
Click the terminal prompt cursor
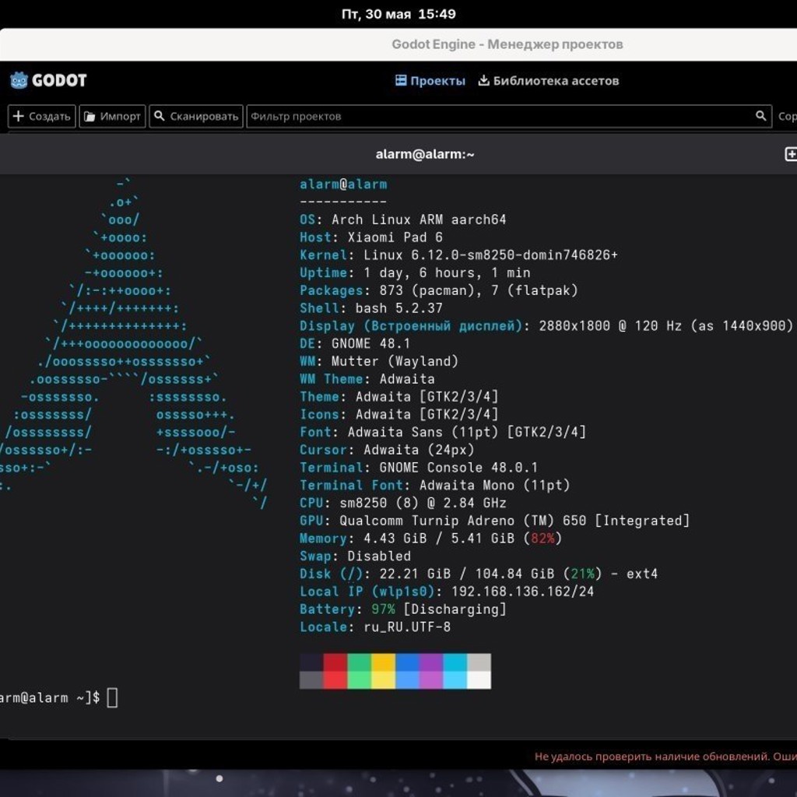(112, 698)
